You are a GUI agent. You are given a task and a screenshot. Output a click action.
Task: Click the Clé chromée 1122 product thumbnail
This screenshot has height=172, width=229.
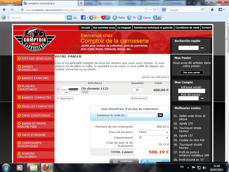tap(71, 90)
